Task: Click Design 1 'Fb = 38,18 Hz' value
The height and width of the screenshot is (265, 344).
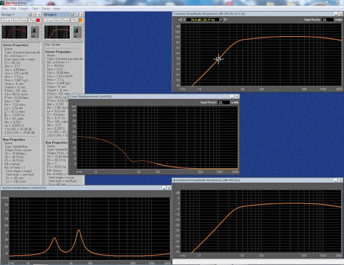Action: 14,157
